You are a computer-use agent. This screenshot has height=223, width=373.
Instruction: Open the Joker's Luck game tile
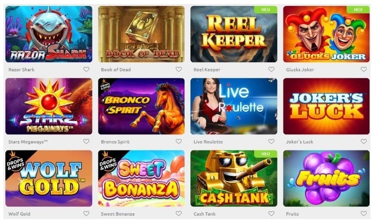[326, 106]
